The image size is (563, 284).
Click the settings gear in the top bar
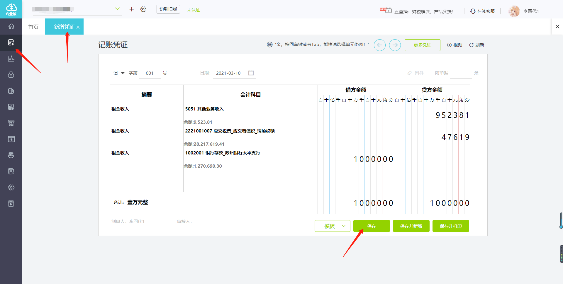[143, 9]
